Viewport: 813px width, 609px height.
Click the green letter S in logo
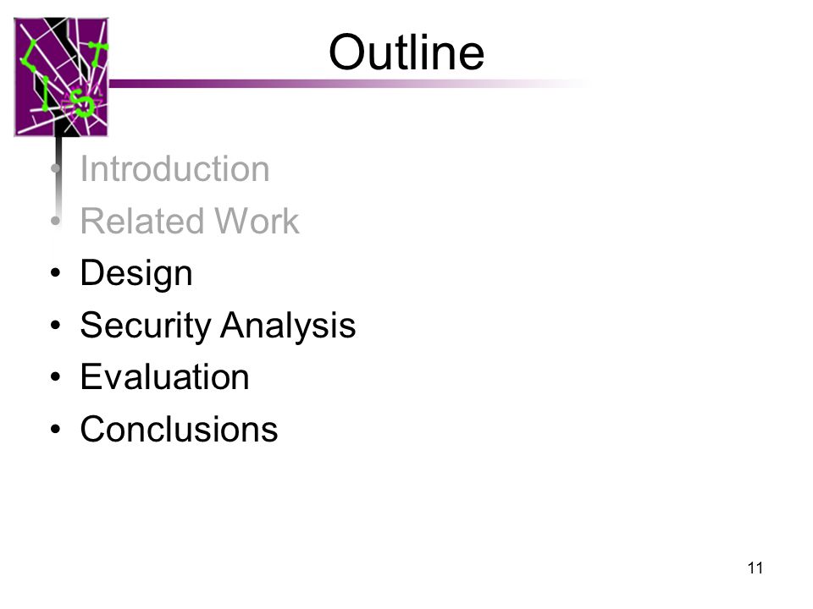pyautogui.click(x=82, y=102)
